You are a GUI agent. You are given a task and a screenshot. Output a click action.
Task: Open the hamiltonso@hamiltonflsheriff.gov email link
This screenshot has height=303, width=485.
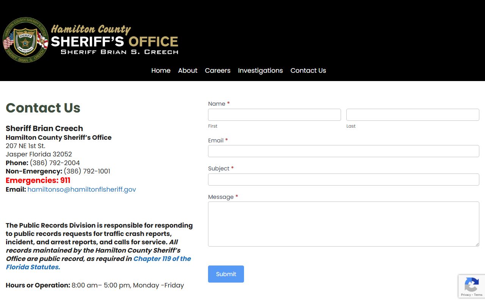81,189
